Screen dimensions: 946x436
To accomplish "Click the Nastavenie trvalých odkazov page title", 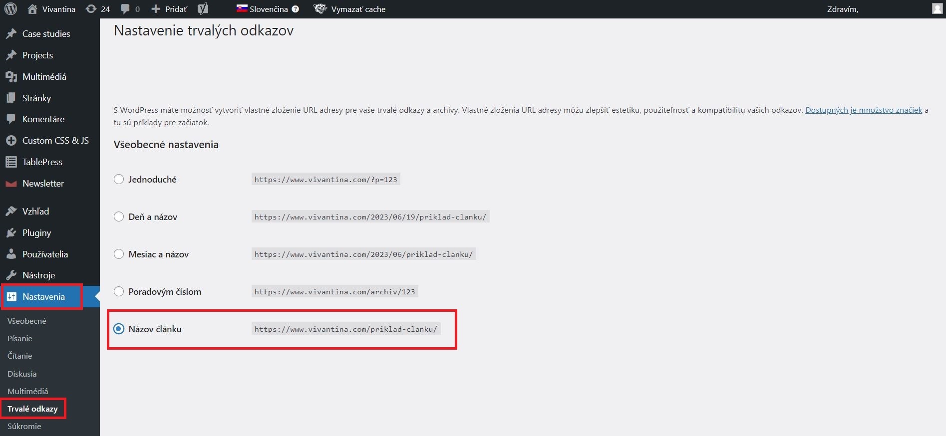I will point(204,31).
